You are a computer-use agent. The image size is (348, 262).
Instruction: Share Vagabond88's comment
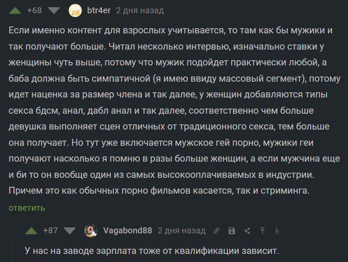(247, 231)
